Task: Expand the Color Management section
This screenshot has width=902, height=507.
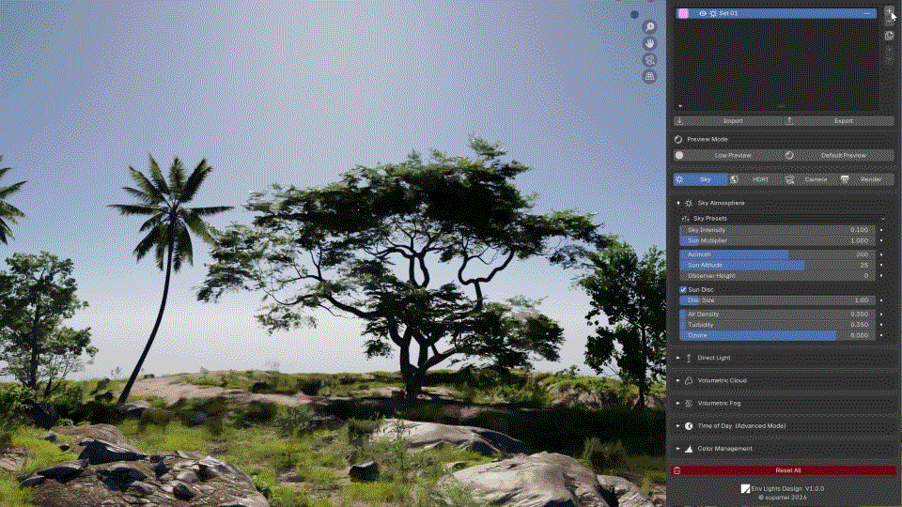Action: pos(678,449)
